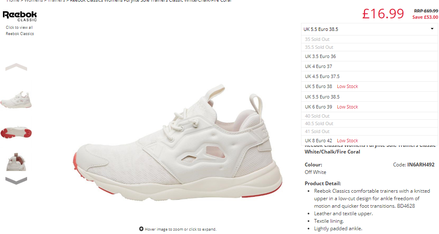Select UK 3.5 Euro 36 size

tap(369, 56)
